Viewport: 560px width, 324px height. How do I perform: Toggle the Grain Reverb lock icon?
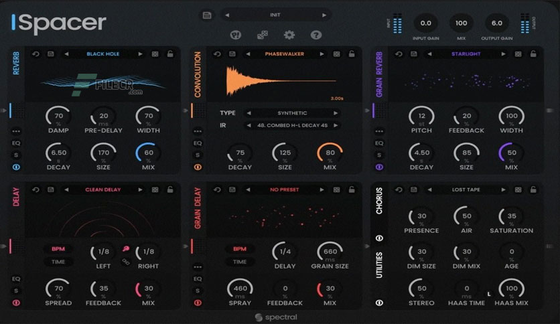point(533,54)
